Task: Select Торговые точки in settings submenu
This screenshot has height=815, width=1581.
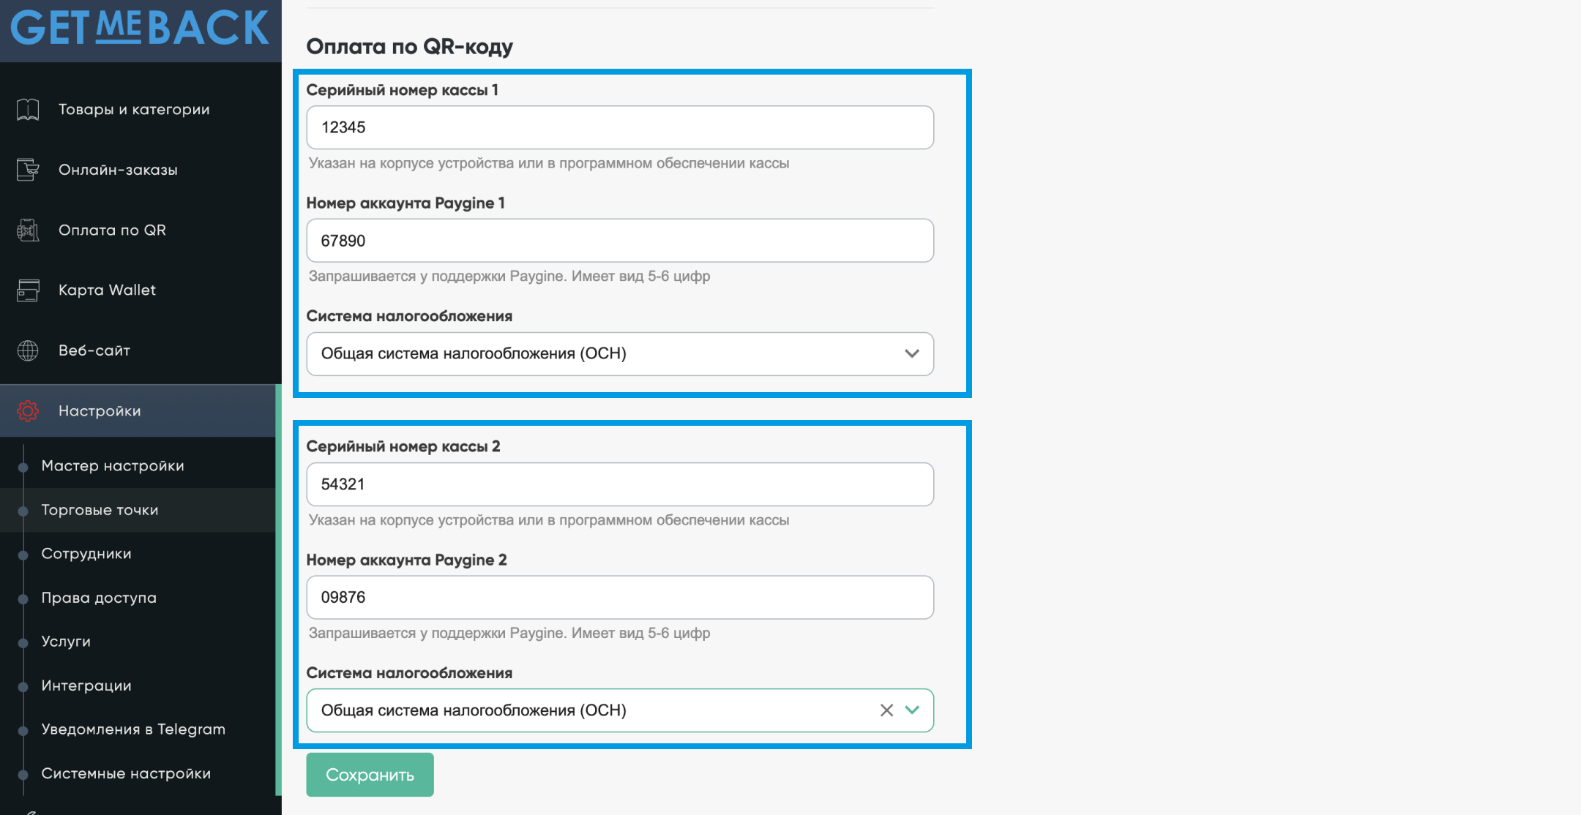Action: click(100, 510)
